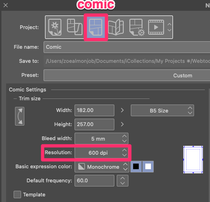Swap width and height orientation icon
This screenshot has height=202, width=210.
(x=20, y=116)
